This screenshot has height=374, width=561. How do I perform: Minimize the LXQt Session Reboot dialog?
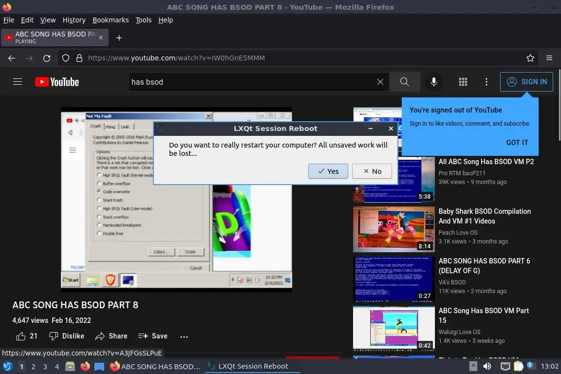pos(371,129)
